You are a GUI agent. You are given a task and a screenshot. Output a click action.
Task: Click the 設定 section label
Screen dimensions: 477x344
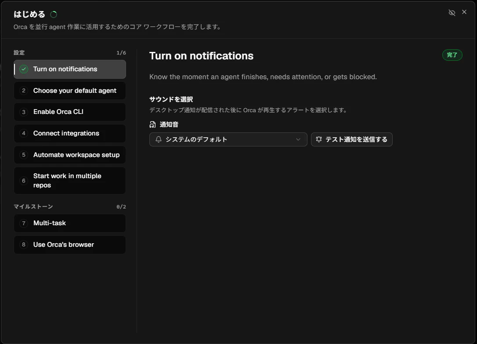tap(19, 53)
